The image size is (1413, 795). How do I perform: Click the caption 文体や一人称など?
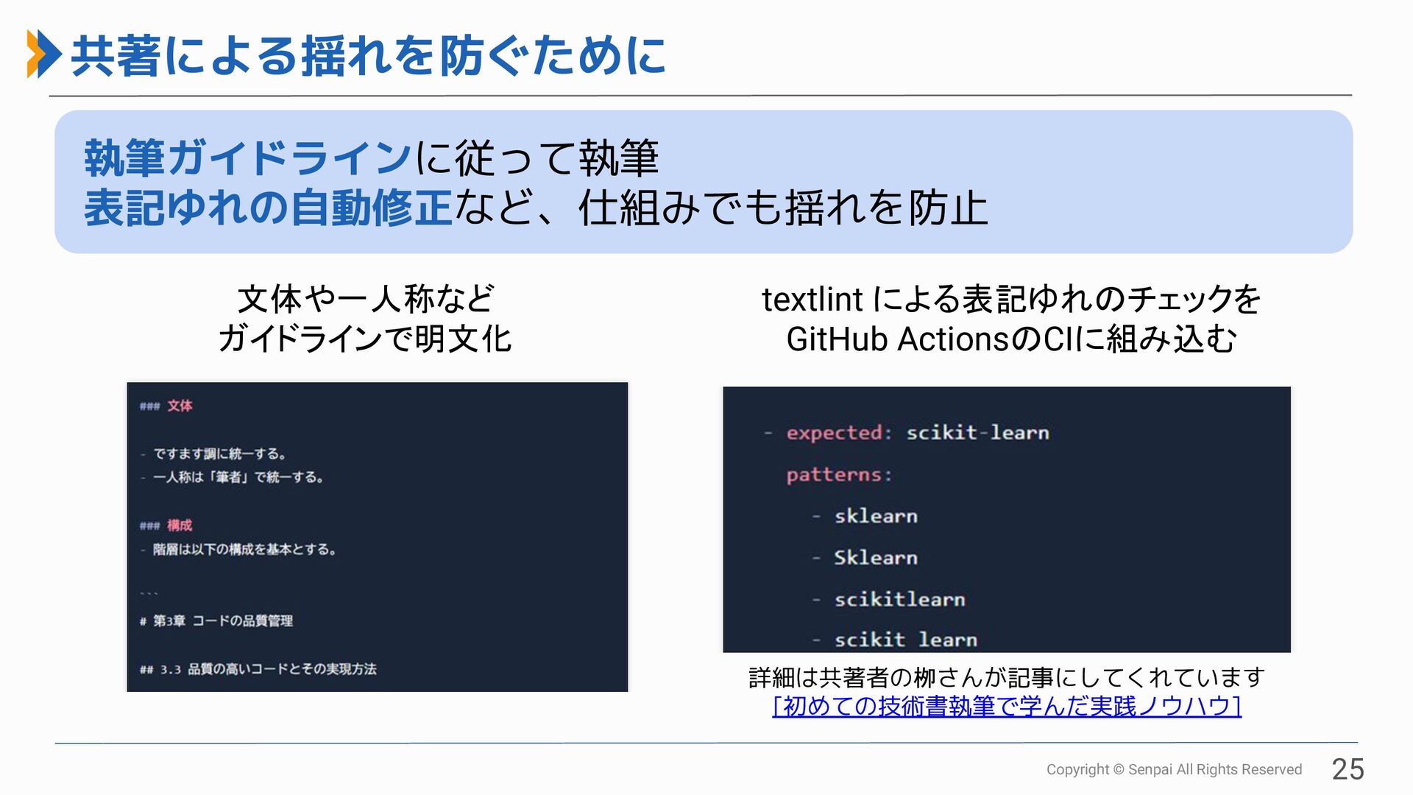point(365,299)
